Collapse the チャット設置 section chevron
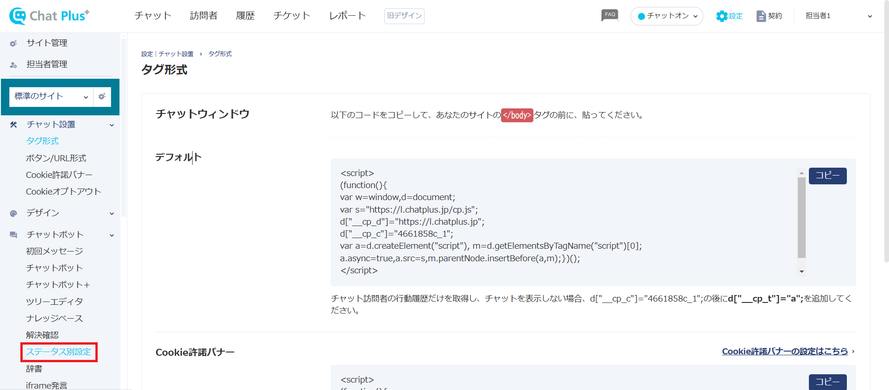The height and width of the screenshot is (390, 889). (112, 125)
